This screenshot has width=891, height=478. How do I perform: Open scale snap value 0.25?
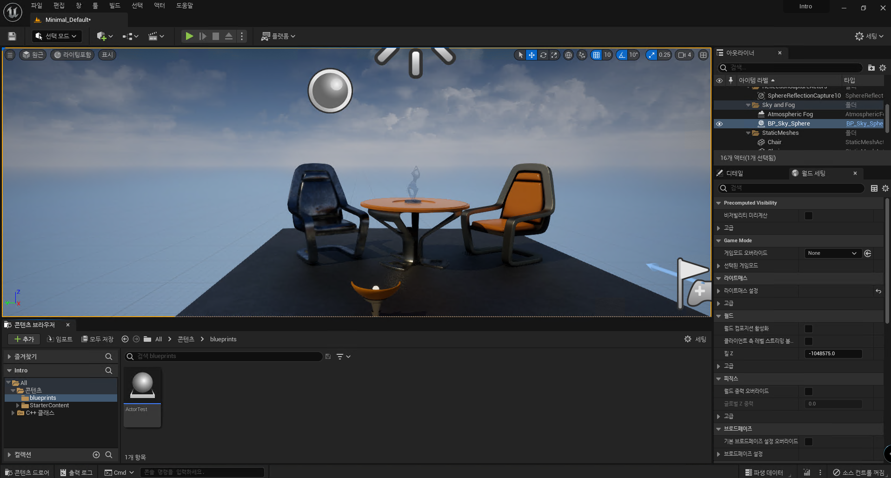(665, 55)
